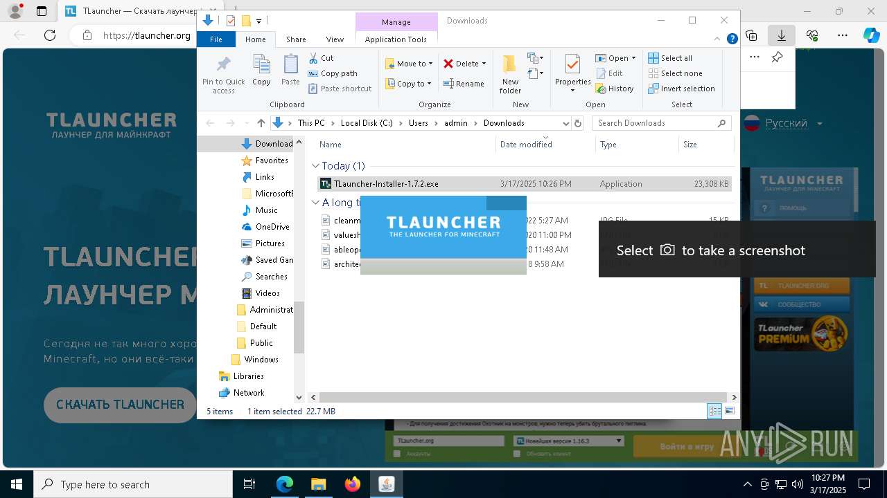Sort by Date modified column
The height and width of the screenshot is (498, 887).
pyautogui.click(x=546, y=145)
